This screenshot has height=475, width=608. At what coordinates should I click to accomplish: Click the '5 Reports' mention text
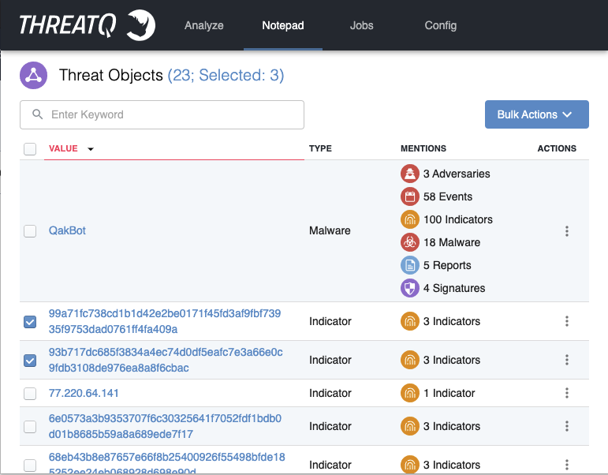coord(447,265)
